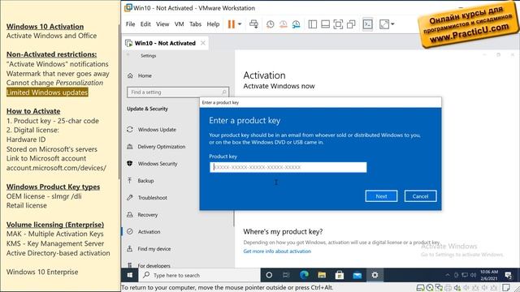The height and width of the screenshot is (292, 520).
Task: Click the Type here to search box
Action: click(199, 275)
